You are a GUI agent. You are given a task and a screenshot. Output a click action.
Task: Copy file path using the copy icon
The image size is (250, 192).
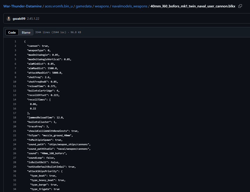240,6
